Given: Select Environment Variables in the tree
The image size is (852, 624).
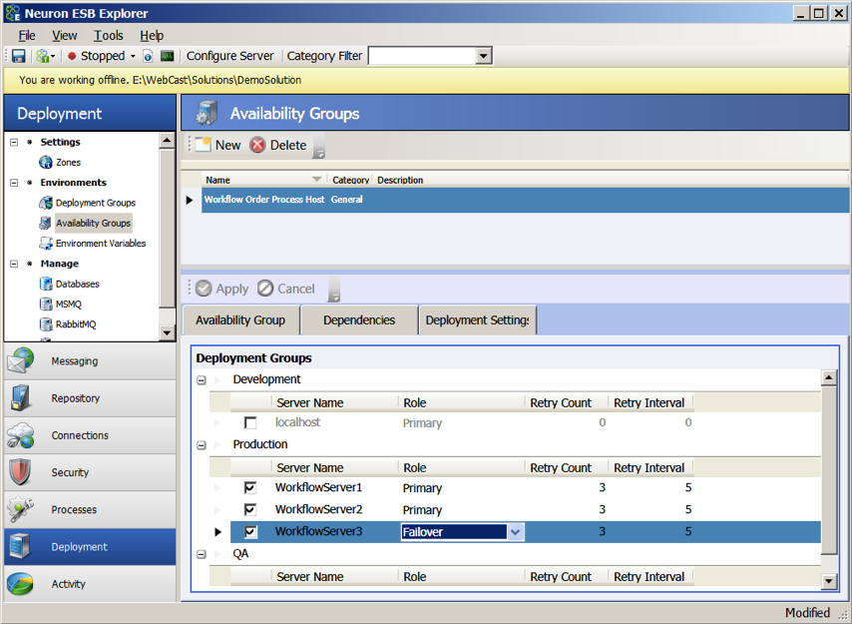Looking at the screenshot, I should (101, 243).
